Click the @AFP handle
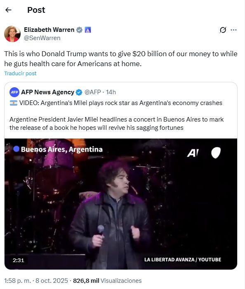 pos(92,92)
